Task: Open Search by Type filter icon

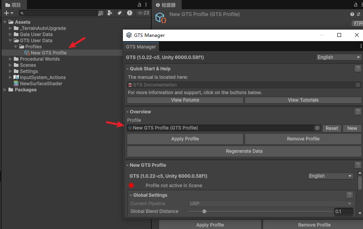Action: 110,13
